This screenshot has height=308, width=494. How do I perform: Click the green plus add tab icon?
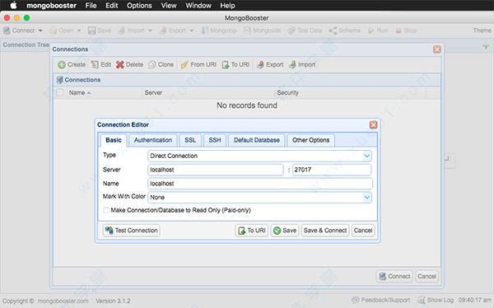[486, 46]
